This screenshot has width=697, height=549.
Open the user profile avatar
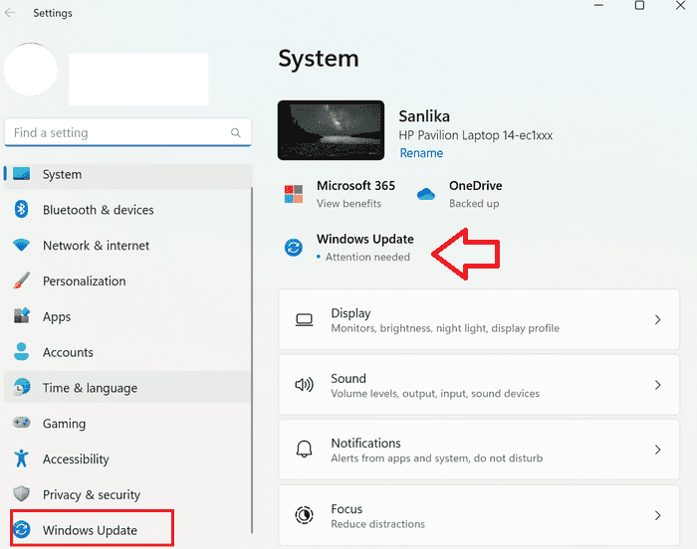(x=31, y=70)
